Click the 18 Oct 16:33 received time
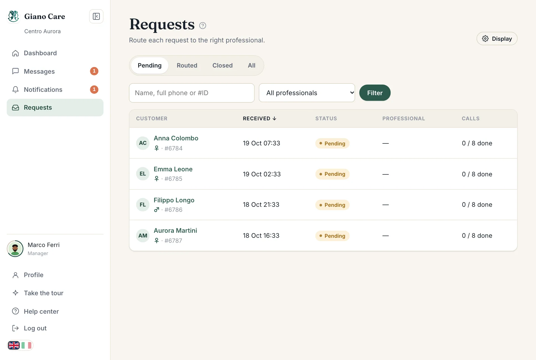Screen dimensions: 536x360 coord(261,236)
